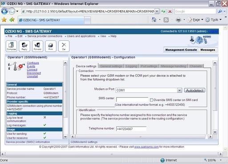Click the Del toolbar icon
The width and height of the screenshot is (228, 164).
(64, 46)
